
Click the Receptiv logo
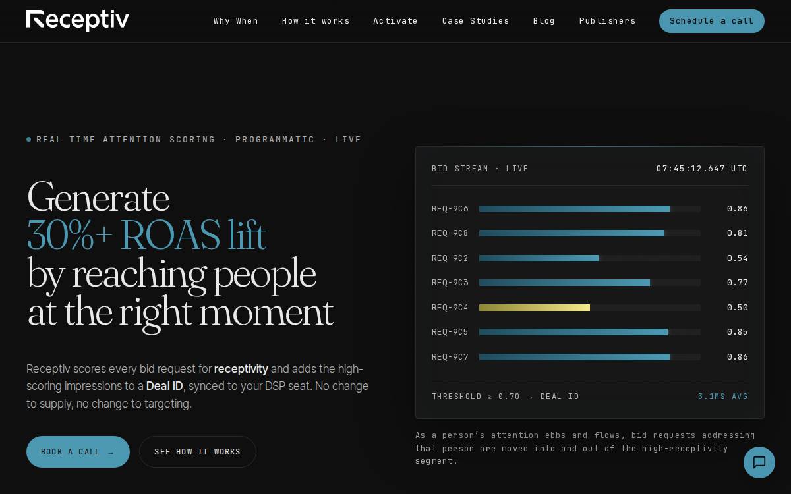[78, 20]
